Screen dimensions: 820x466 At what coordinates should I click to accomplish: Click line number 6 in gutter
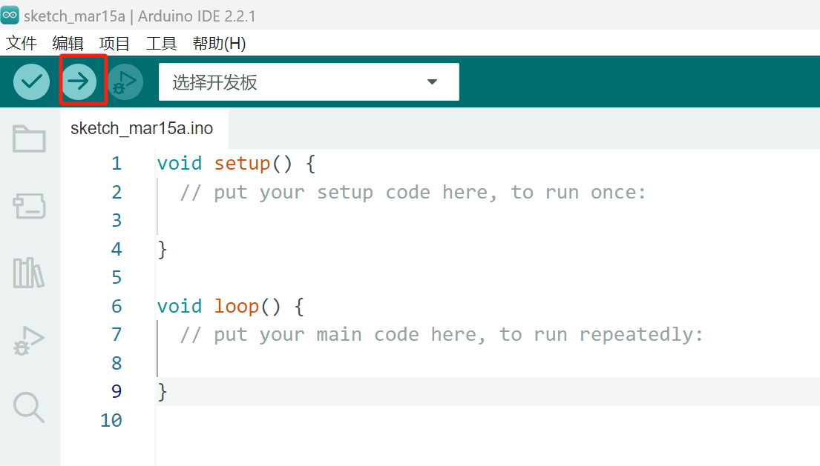pyautogui.click(x=117, y=306)
